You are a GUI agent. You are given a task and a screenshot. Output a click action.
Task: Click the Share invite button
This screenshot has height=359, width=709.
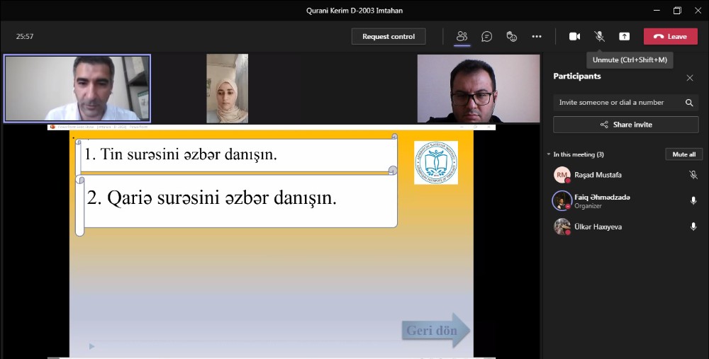tap(626, 125)
